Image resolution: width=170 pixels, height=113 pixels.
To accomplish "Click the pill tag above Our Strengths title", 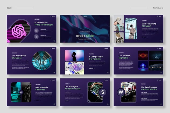I will [67, 84].
